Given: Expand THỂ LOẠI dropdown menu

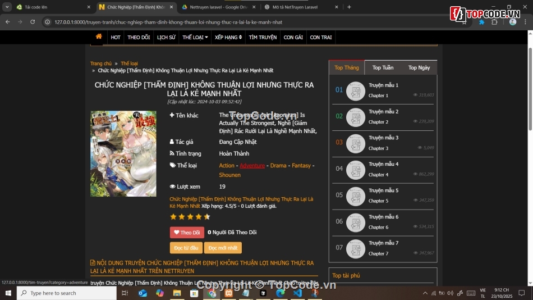Looking at the screenshot, I should click(x=195, y=38).
